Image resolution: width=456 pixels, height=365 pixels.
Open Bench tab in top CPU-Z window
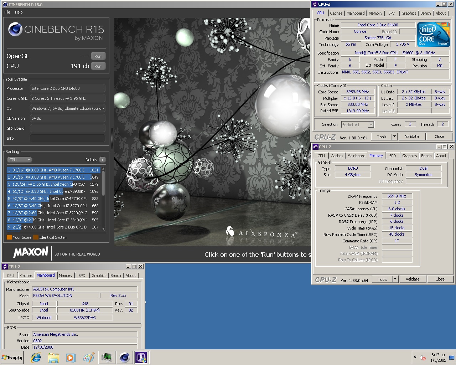[426, 13]
